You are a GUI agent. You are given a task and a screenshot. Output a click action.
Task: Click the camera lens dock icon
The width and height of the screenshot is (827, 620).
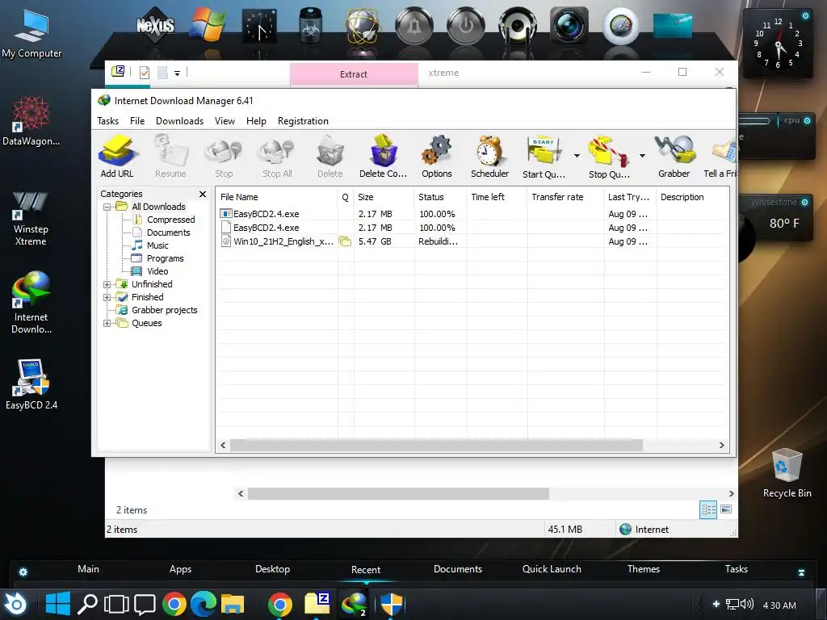point(569,25)
